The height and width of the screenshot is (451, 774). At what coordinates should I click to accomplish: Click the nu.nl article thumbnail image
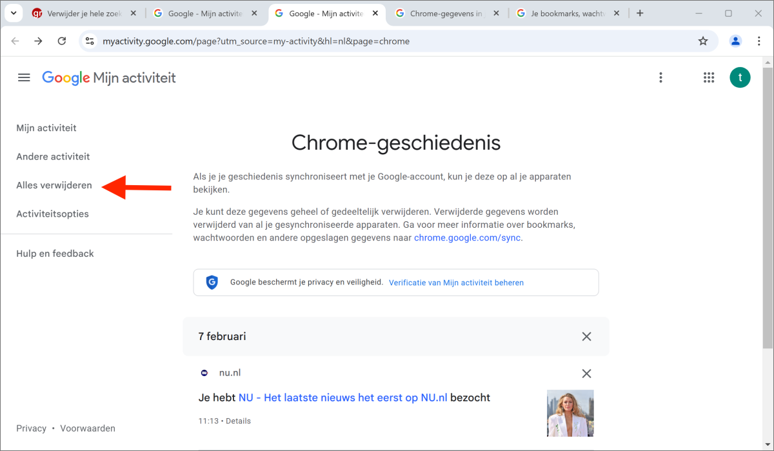tap(570, 413)
